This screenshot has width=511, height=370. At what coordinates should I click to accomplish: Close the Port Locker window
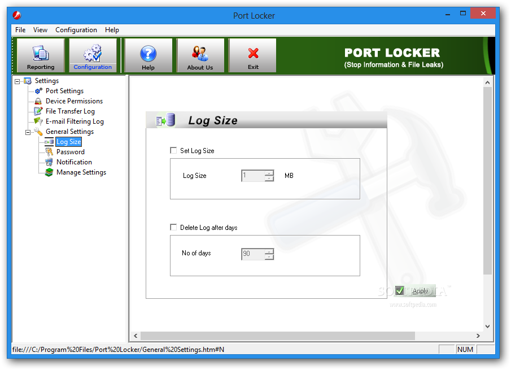pyautogui.click(x=483, y=14)
